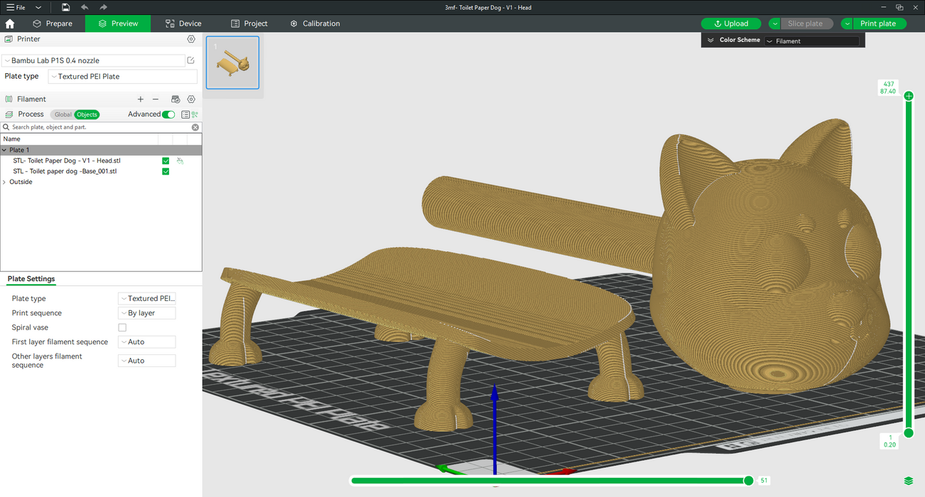Click the Undo arrow icon
The image size is (925, 497).
[x=85, y=7]
